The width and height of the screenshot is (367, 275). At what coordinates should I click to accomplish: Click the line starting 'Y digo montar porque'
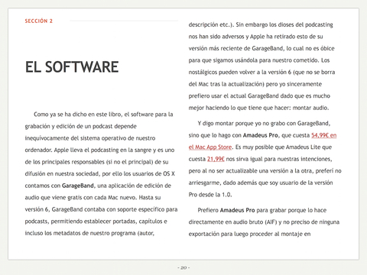(264, 124)
